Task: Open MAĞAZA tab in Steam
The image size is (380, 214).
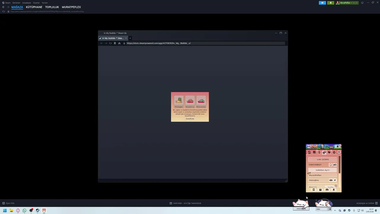Action: 17,7
